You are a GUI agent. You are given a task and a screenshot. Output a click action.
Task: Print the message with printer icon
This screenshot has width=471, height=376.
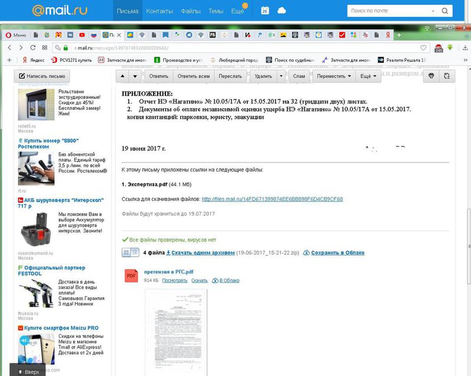coord(432,76)
